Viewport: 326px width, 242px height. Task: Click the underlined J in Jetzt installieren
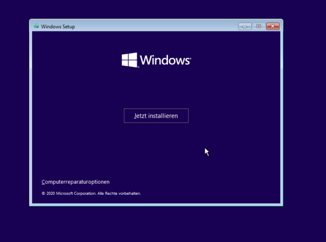[128, 116]
